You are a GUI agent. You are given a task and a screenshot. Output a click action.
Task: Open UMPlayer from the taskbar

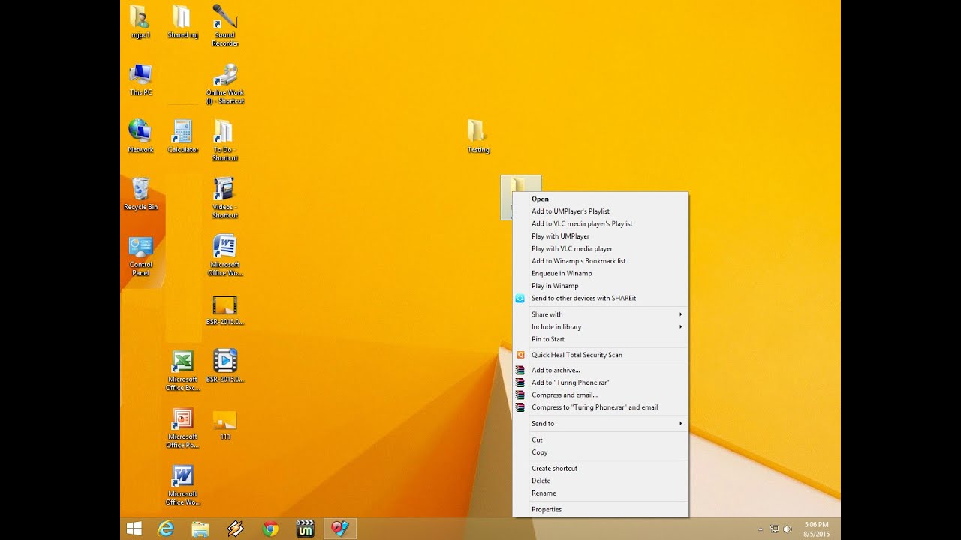[305, 529]
